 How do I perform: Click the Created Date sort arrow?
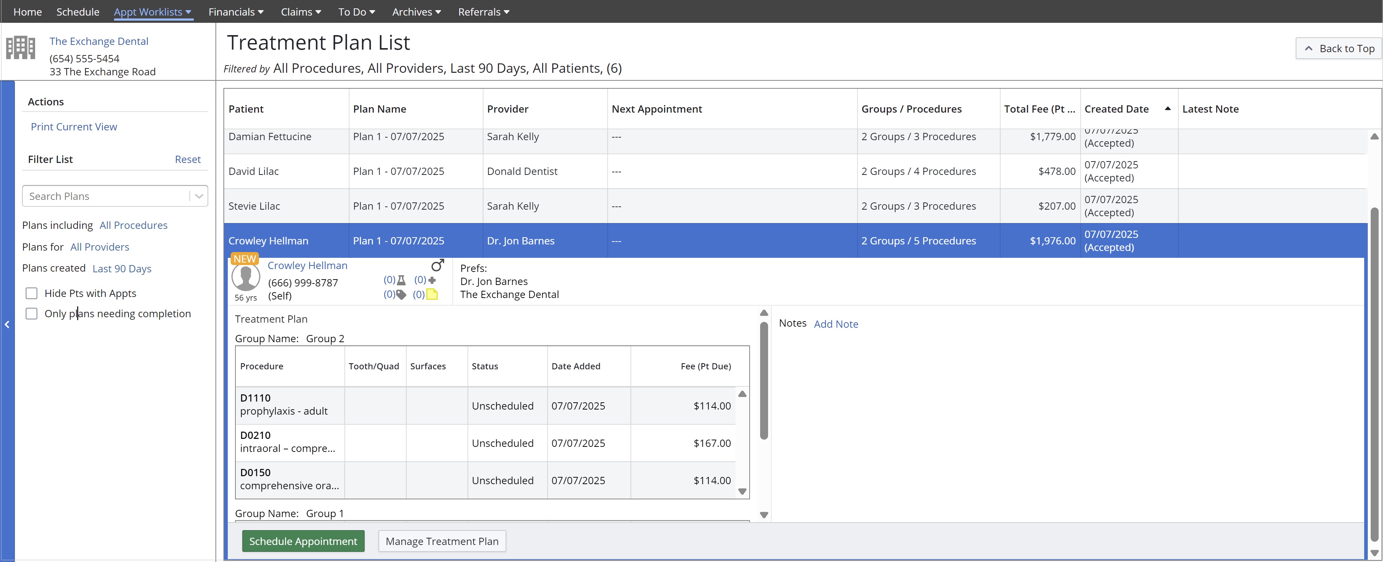pos(1167,108)
